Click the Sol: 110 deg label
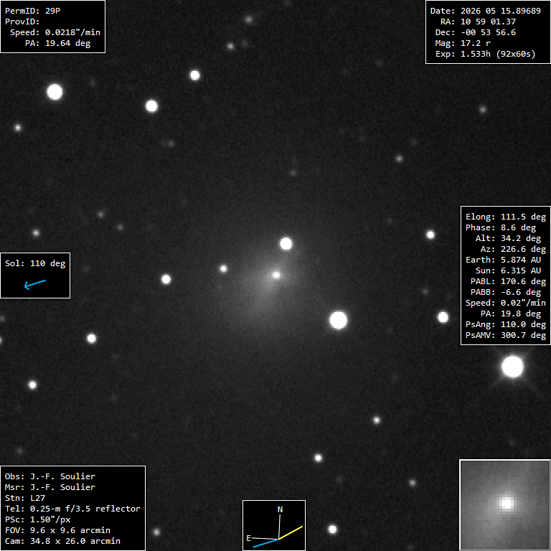551x551 pixels. click(x=35, y=263)
